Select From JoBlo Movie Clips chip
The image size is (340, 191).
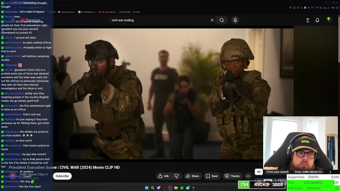click(x=309, y=172)
